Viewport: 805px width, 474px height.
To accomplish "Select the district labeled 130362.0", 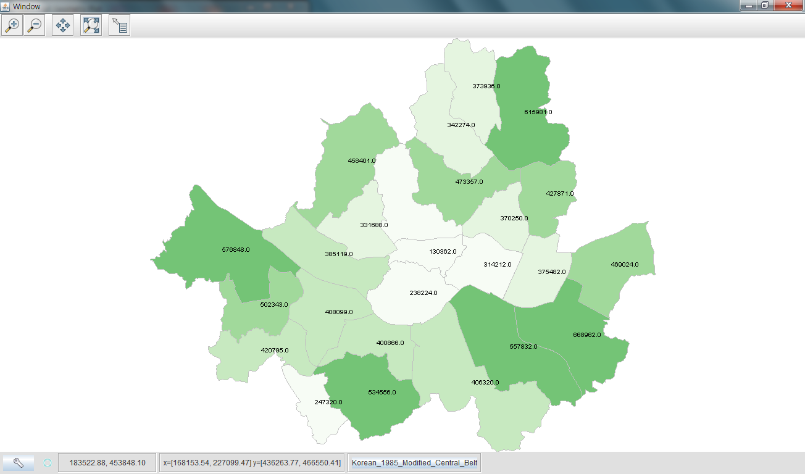I will [x=443, y=251].
